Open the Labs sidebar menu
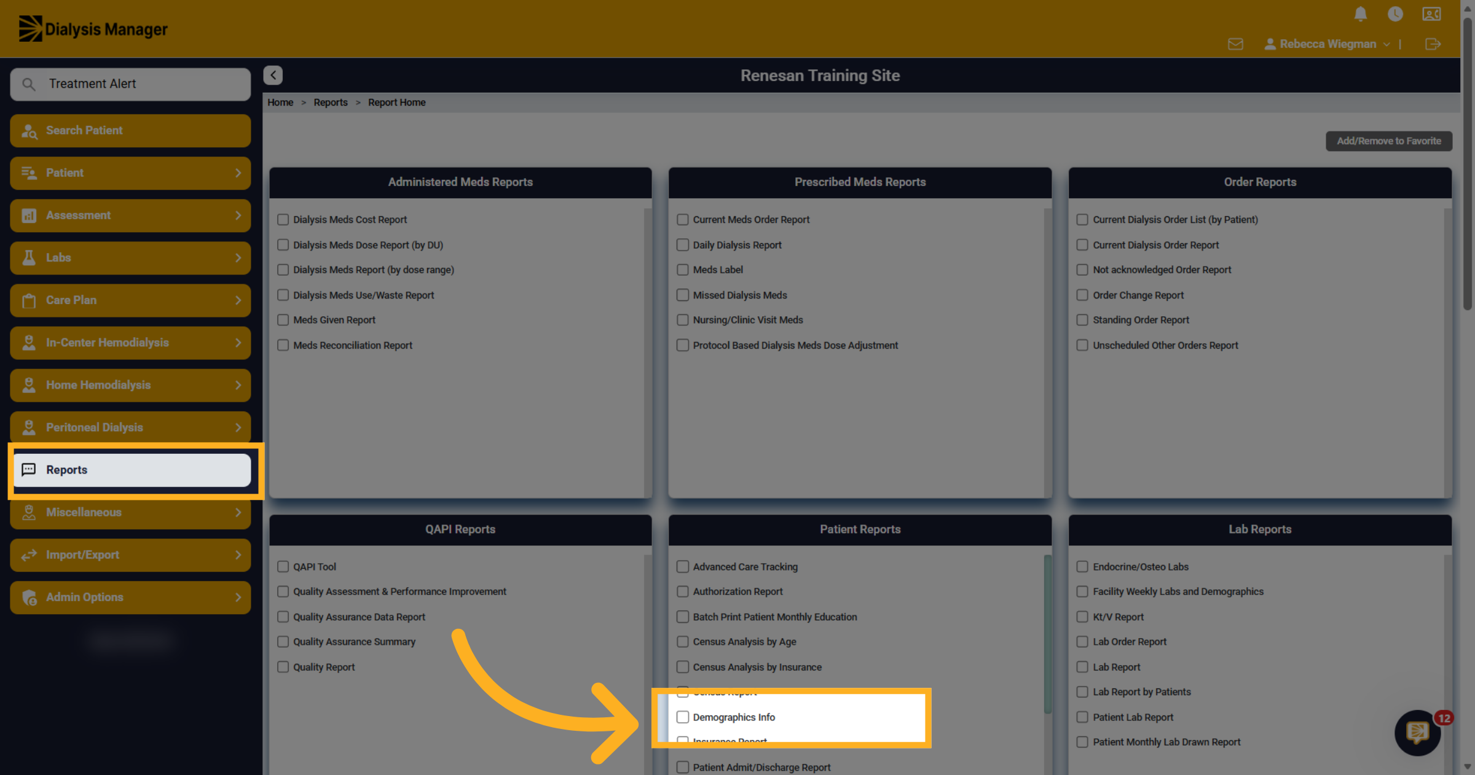Screen dimensions: 1475x775 point(130,258)
